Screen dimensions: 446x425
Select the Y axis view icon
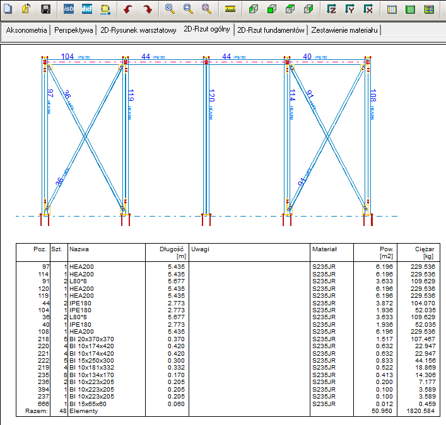click(x=350, y=9)
